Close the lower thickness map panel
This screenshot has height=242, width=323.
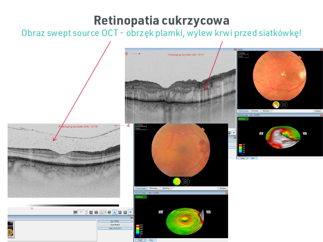pyautogui.click(x=227, y=193)
